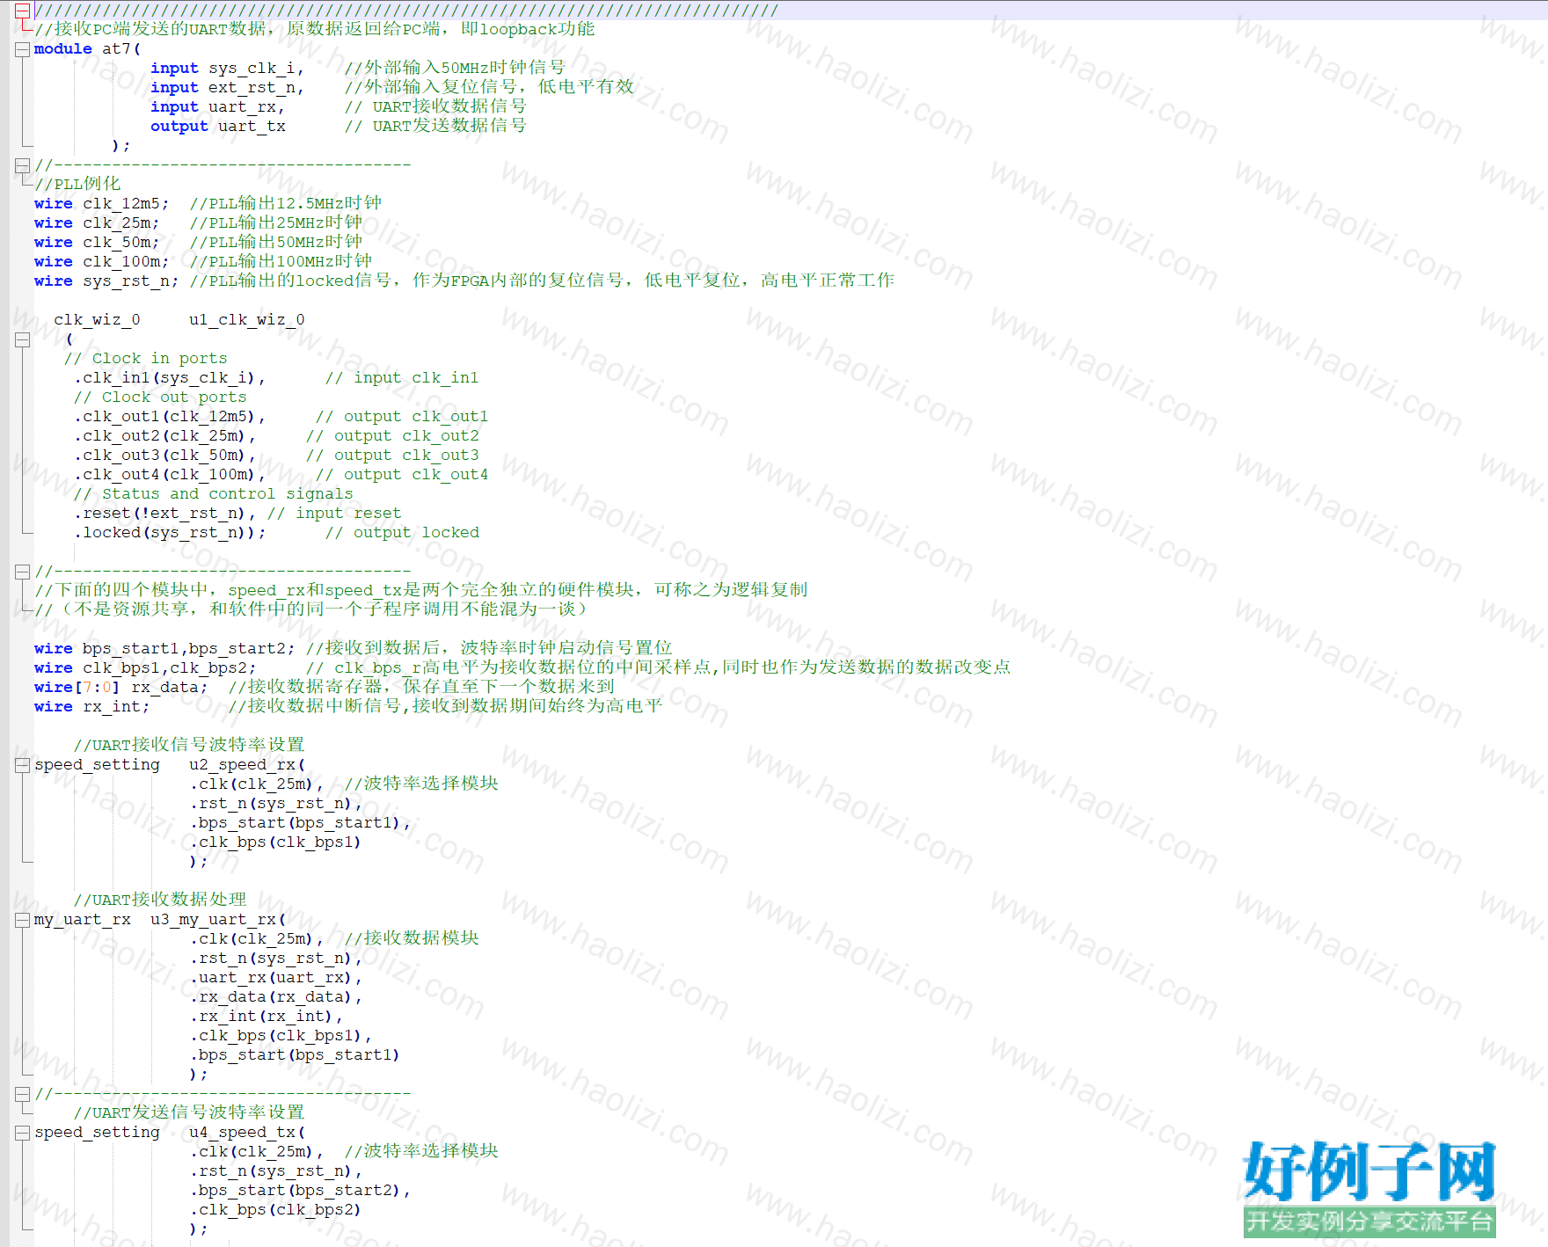Click the 'output uart_tx' port line
This screenshot has height=1247, width=1548.
(x=217, y=127)
